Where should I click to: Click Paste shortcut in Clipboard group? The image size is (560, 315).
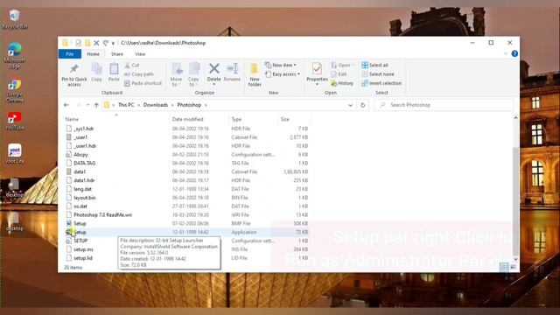(143, 83)
